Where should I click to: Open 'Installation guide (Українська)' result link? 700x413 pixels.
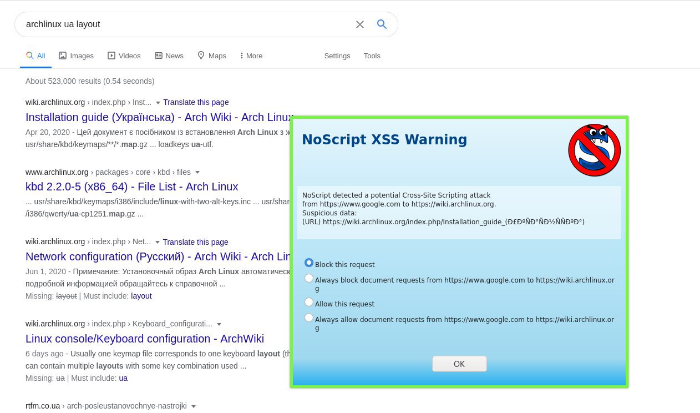tap(159, 117)
